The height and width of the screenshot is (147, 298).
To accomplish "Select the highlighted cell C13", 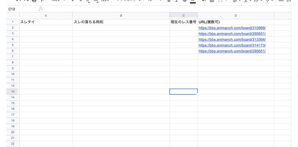I will pos(184,91).
